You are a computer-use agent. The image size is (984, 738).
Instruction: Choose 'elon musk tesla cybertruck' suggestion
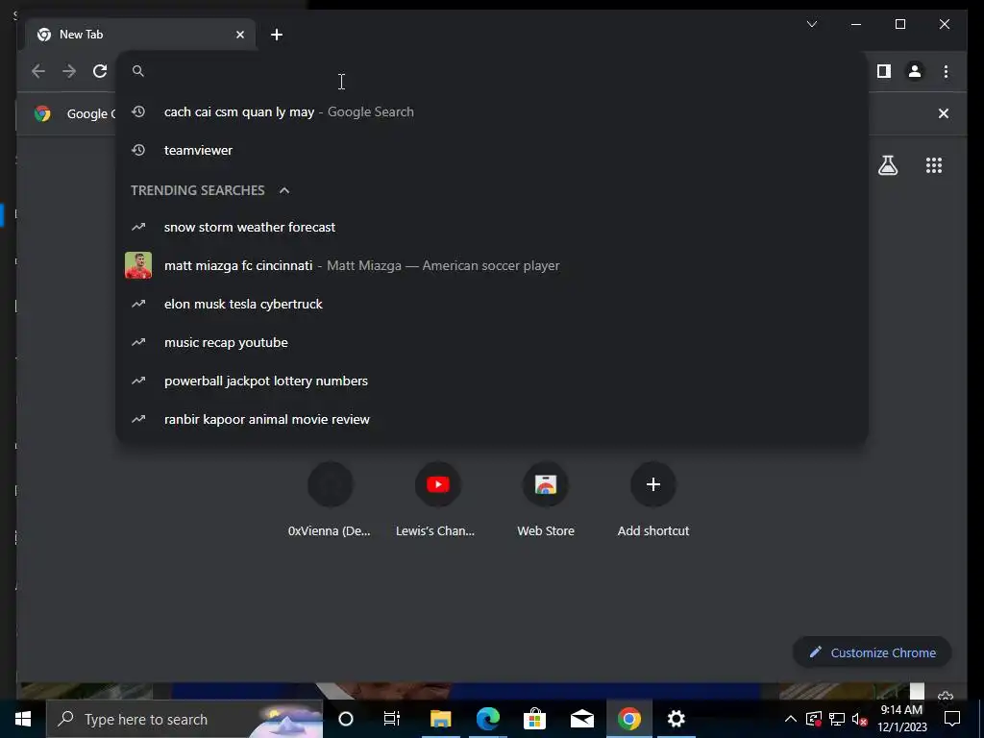click(x=492, y=304)
